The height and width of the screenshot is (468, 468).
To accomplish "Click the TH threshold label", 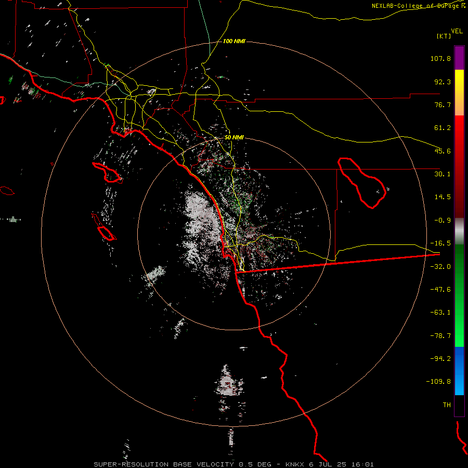I will [447, 405].
